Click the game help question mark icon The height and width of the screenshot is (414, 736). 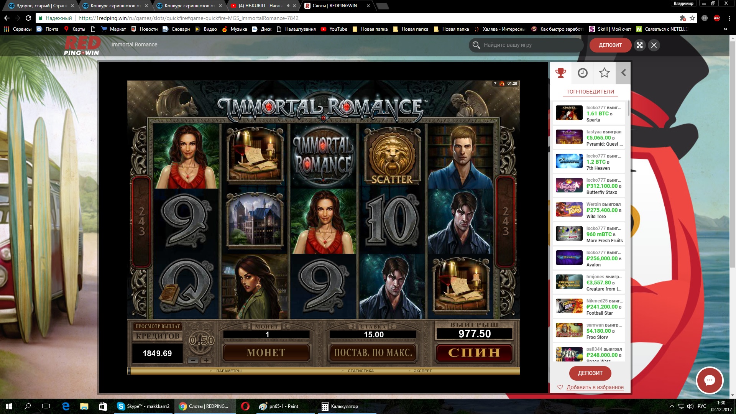click(495, 84)
